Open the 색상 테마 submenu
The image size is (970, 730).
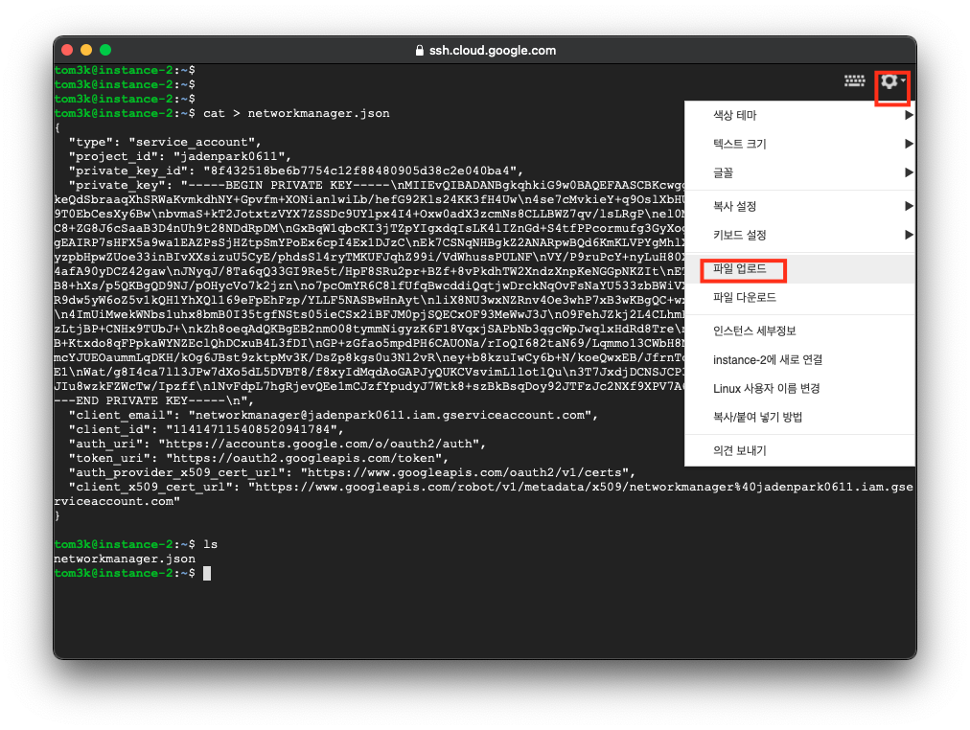point(799,115)
